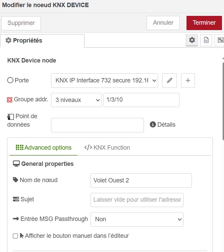Focus the group address 1/3/10 field
The height and width of the screenshot is (252, 224).
(141, 100)
